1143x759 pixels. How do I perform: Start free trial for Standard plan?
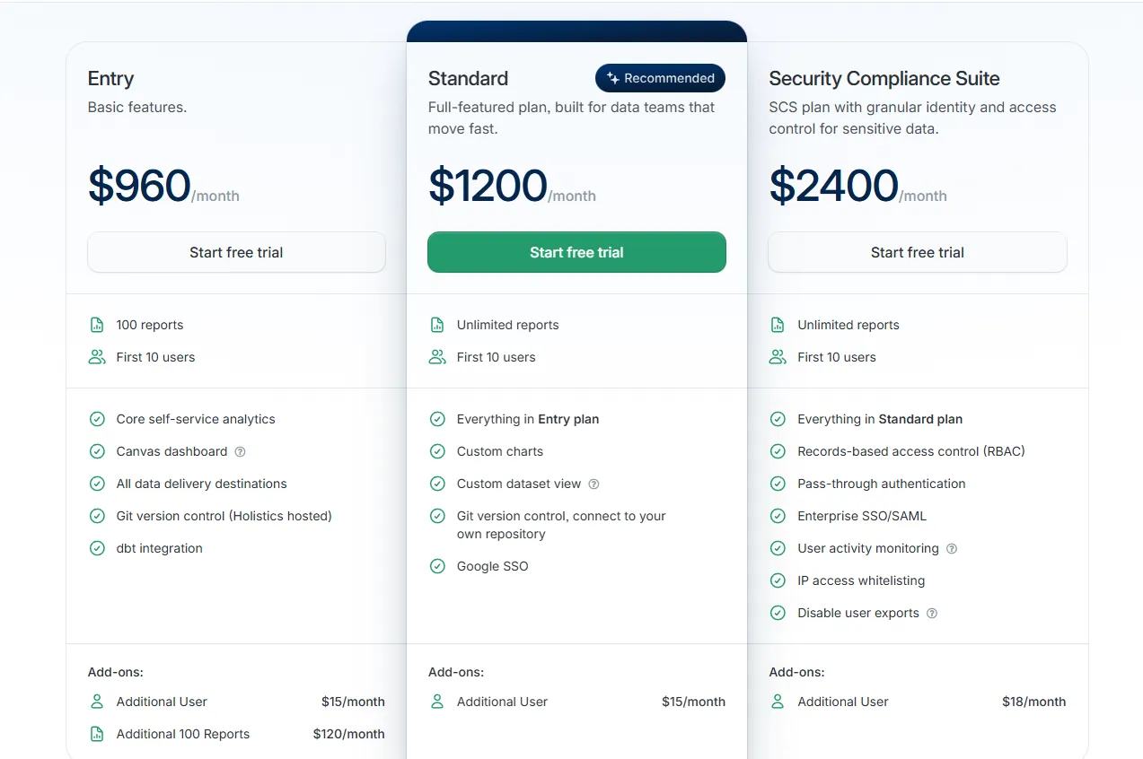(x=576, y=252)
